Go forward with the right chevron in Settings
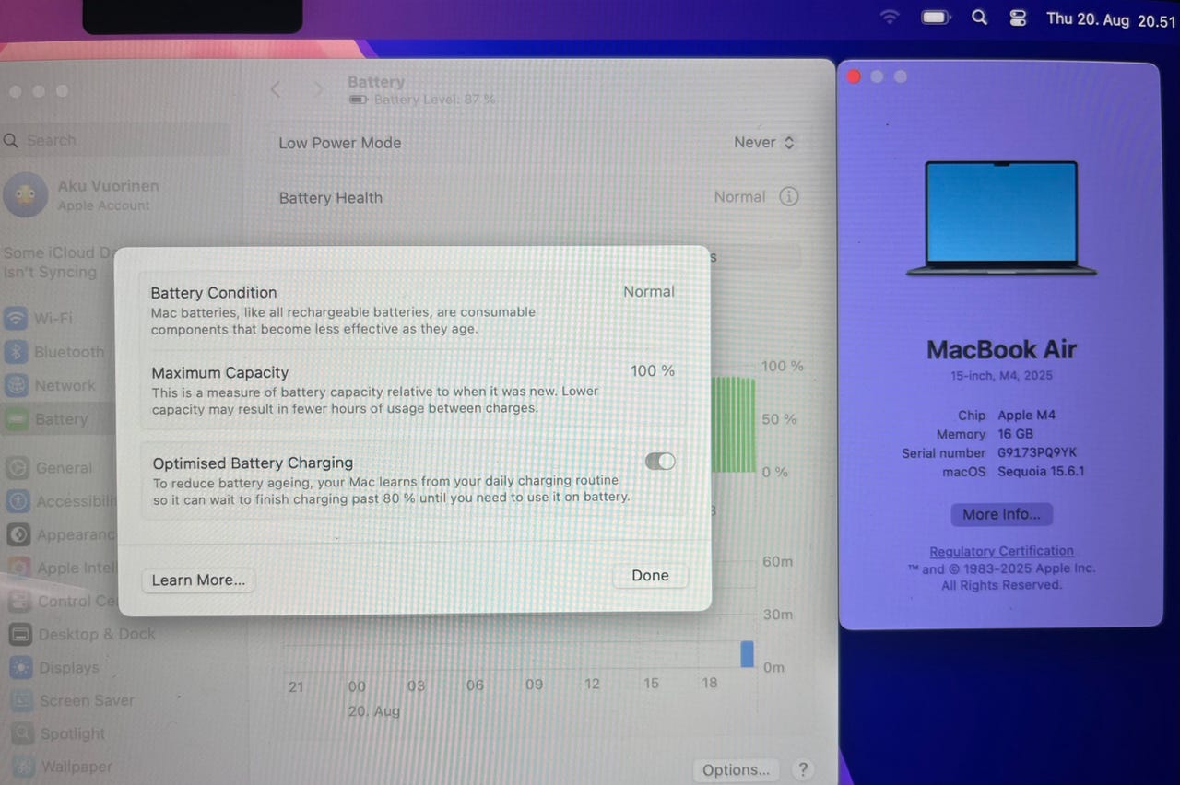 pos(318,89)
